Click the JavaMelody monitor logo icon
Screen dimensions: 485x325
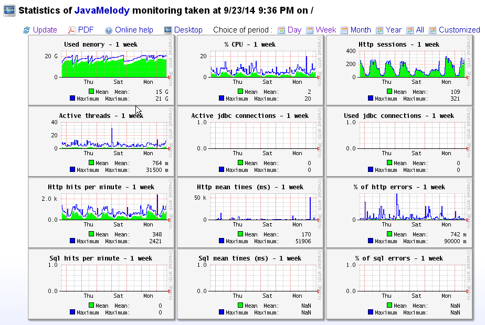point(9,10)
